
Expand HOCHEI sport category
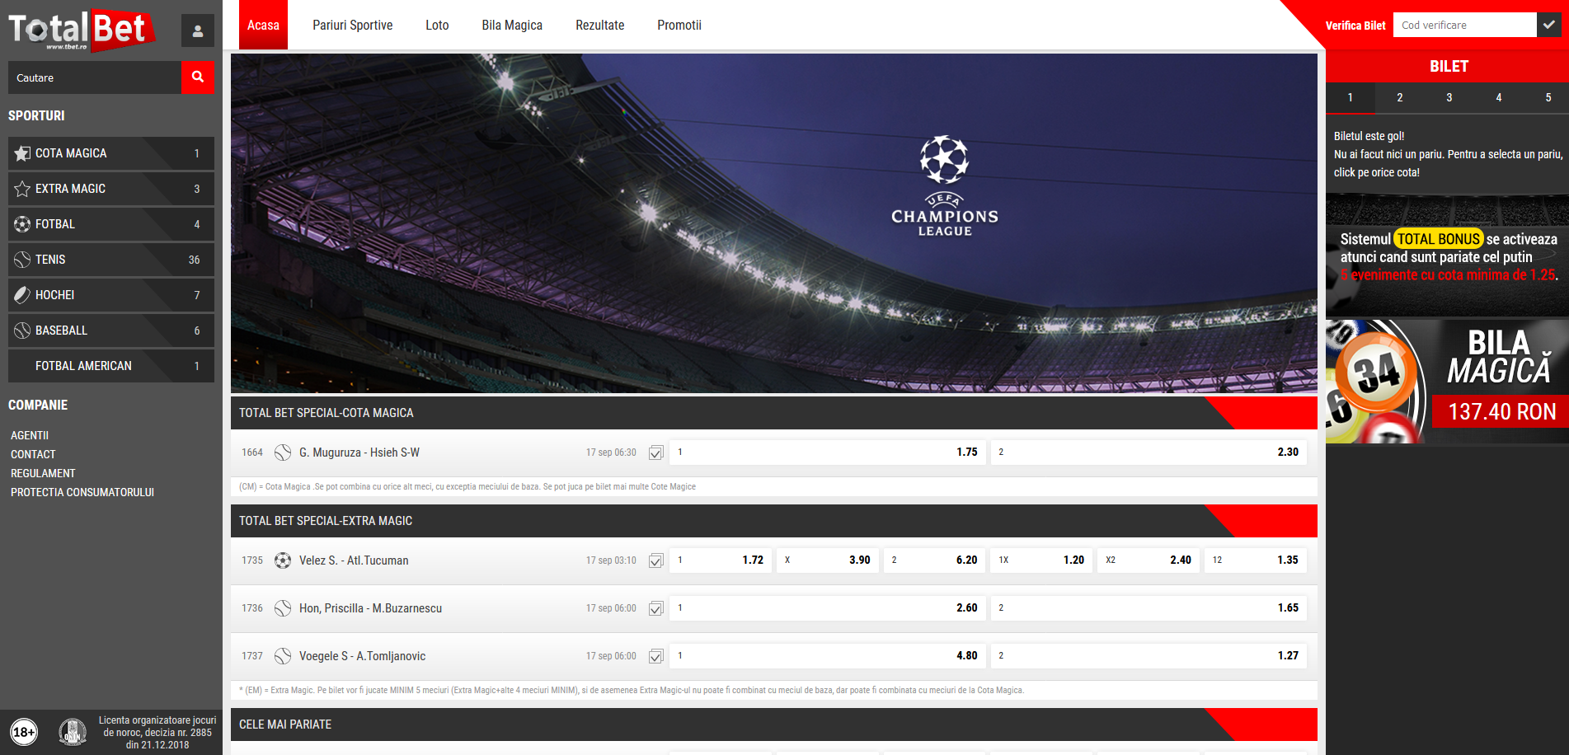tap(111, 295)
